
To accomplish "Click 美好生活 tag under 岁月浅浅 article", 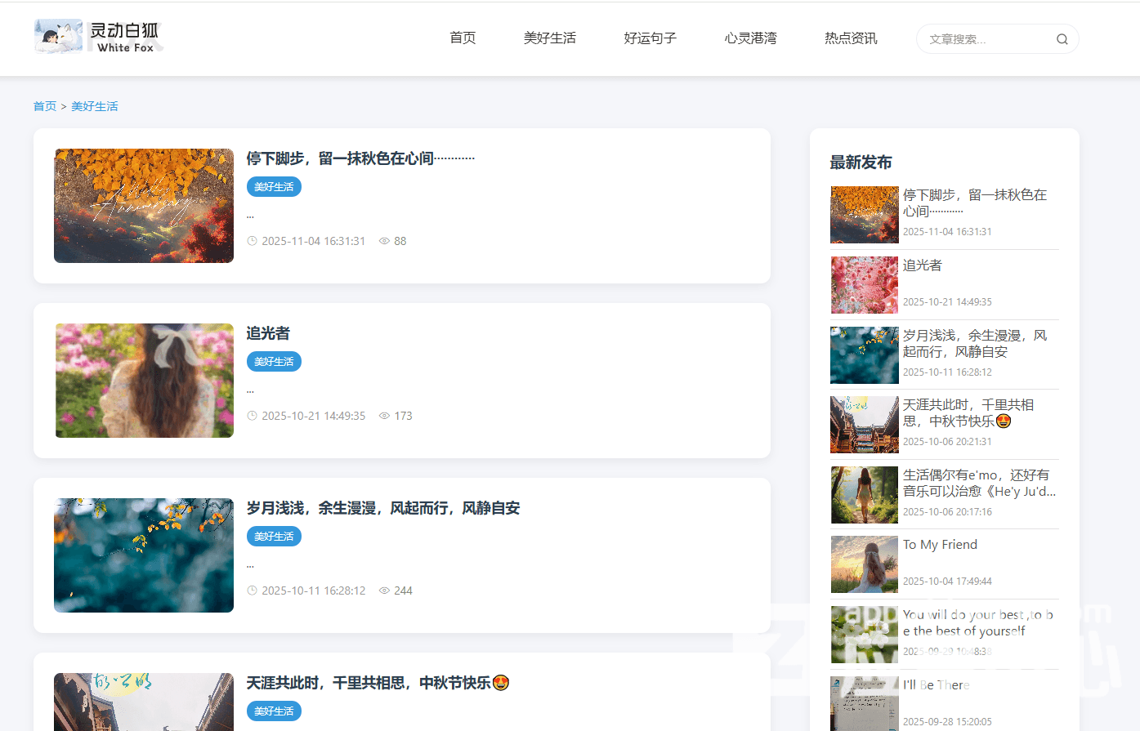I will pos(274,537).
